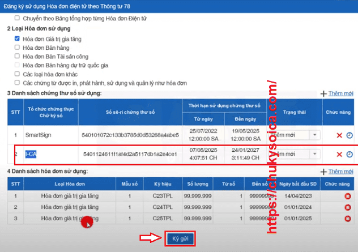This screenshot has height=252, width=358.
Task: Click C25TPL symbol cell
Action: (163, 219)
